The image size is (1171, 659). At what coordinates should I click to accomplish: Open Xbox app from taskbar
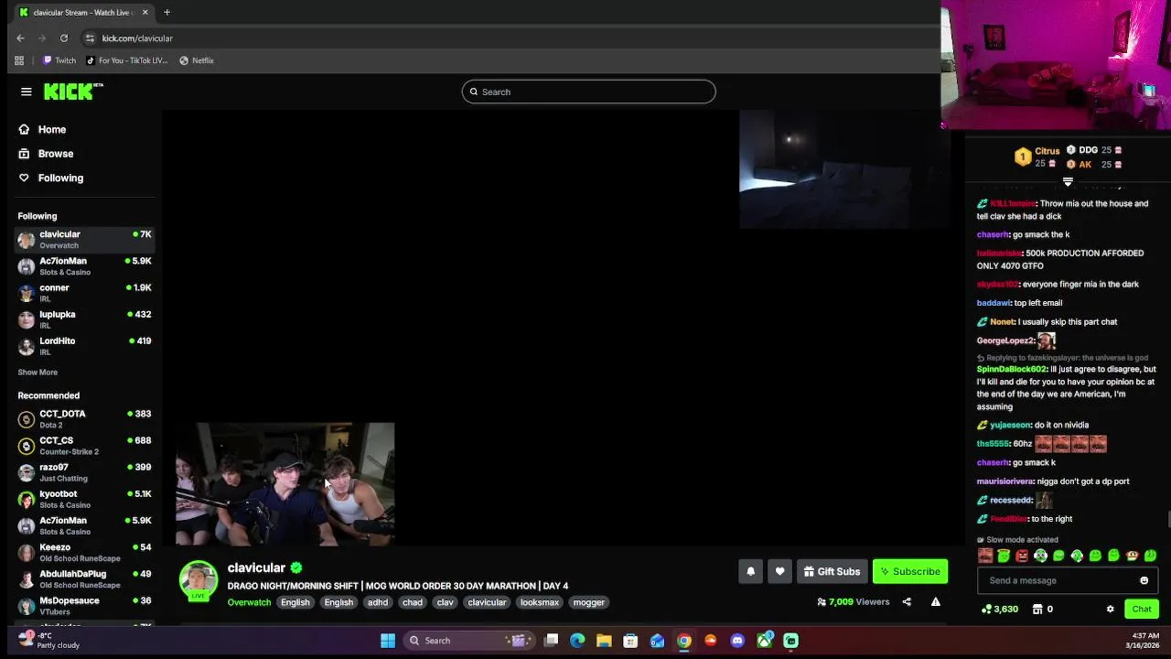[x=764, y=641]
